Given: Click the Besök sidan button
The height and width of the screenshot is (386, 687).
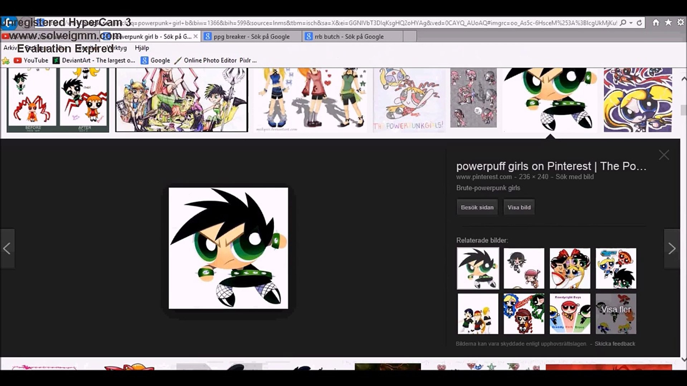Looking at the screenshot, I should click(477, 207).
